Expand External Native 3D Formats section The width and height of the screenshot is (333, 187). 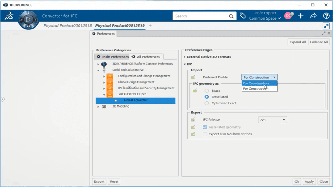click(x=185, y=57)
